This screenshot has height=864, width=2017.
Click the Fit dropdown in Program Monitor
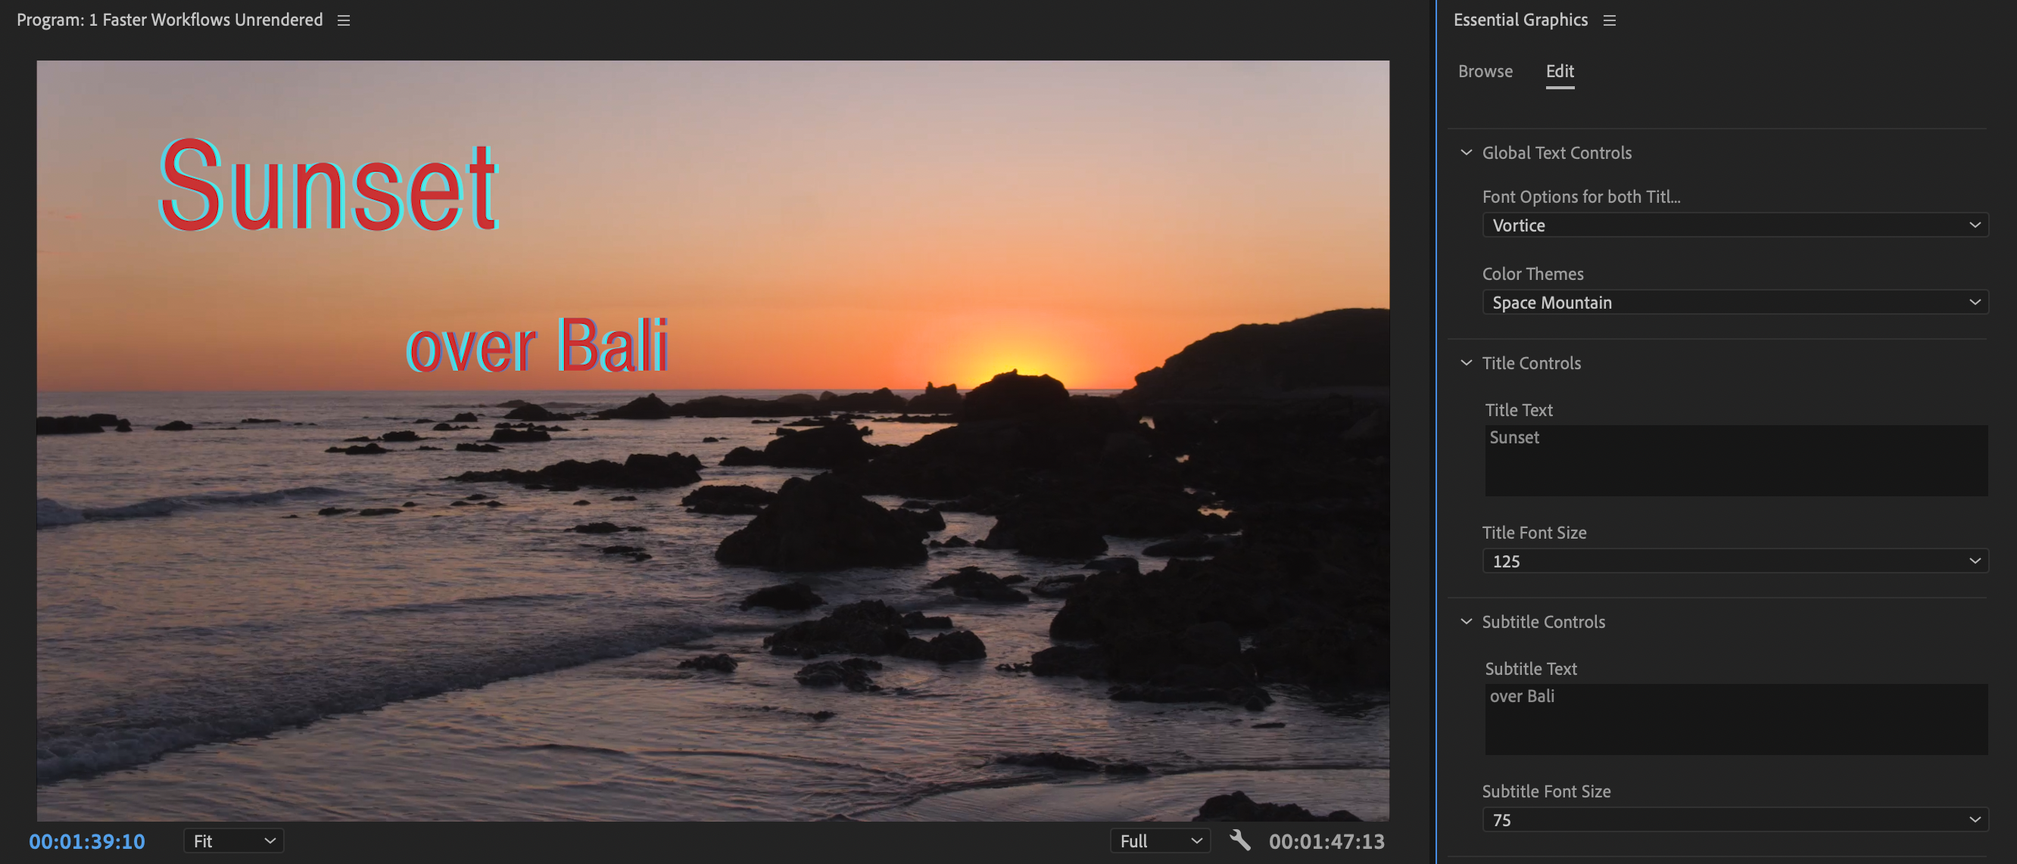click(x=230, y=841)
